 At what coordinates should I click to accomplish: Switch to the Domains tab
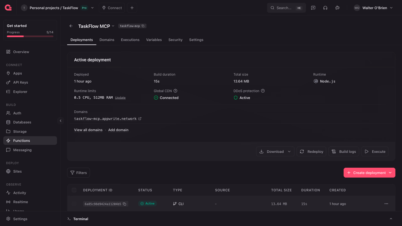coord(107,40)
